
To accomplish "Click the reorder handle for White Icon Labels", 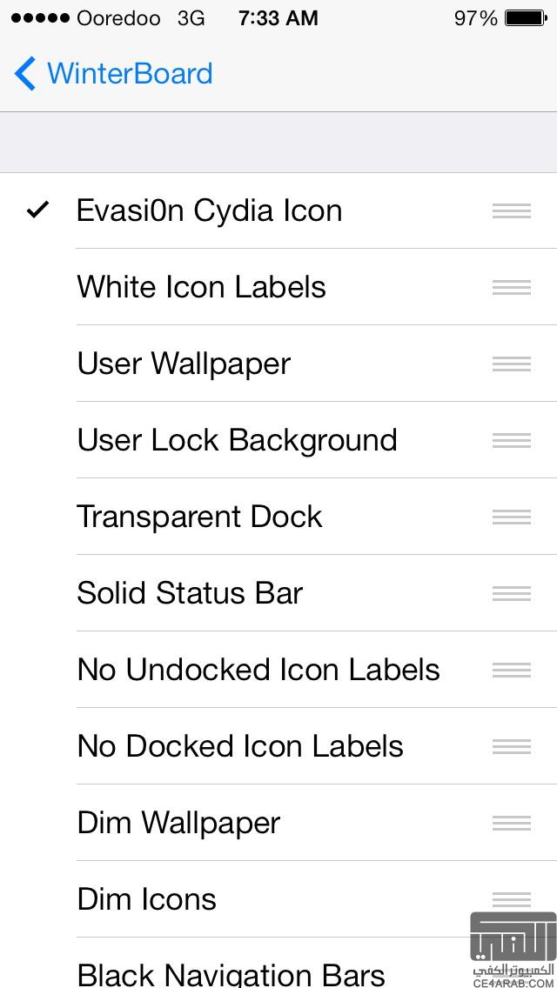I will [x=511, y=287].
